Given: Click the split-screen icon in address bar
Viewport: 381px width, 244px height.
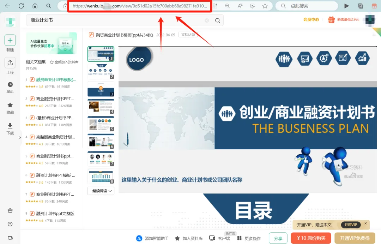Looking at the screenshot, I should [215, 6].
